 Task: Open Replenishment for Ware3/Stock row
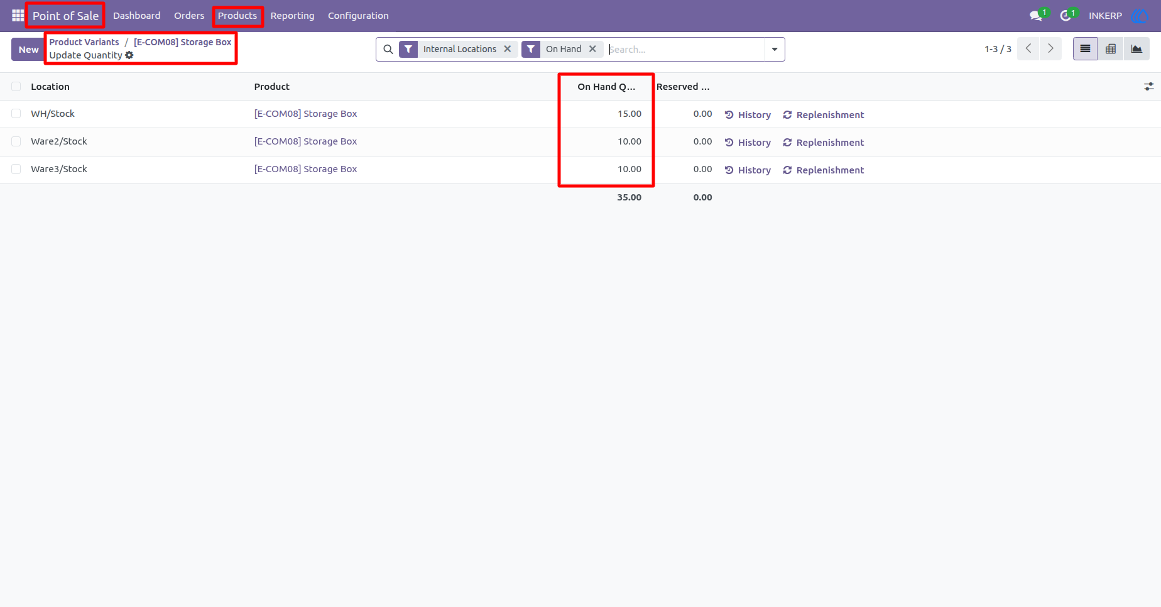point(823,170)
